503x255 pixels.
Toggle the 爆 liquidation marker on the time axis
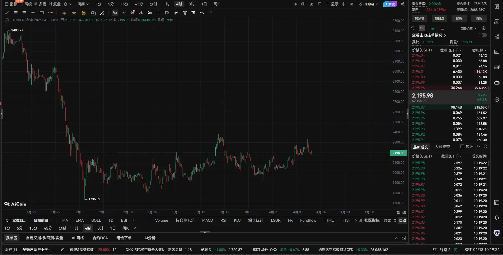pyautogui.click(x=404, y=212)
